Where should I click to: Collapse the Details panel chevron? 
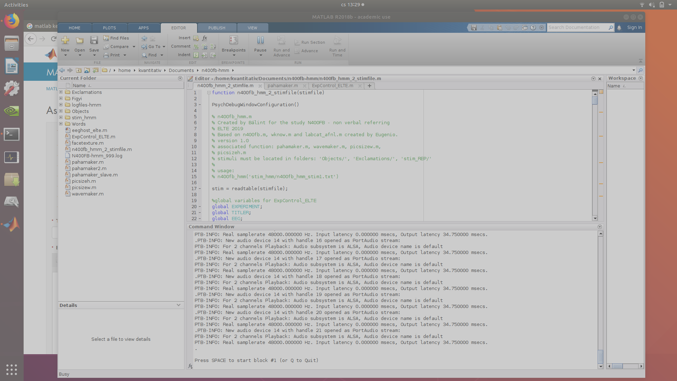pos(178,305)
